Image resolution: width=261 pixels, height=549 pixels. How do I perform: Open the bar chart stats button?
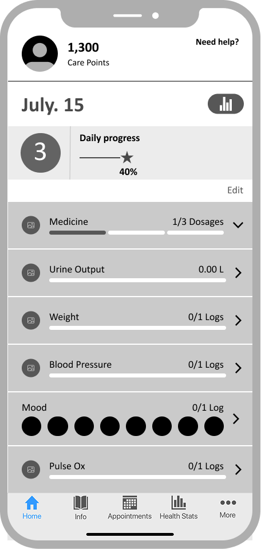[x=226, y=104]
